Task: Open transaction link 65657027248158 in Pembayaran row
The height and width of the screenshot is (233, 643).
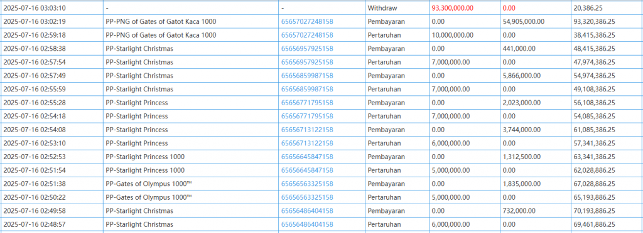Action: coord(307,22)
